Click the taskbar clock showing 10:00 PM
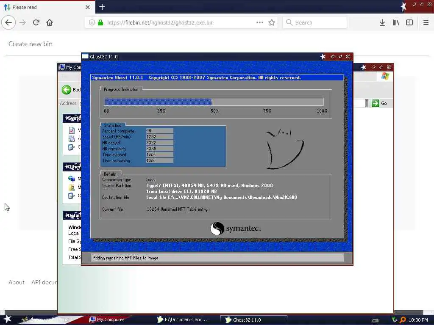Image resolution: width=434 pixels, height=325 pixels. (418, 320)
